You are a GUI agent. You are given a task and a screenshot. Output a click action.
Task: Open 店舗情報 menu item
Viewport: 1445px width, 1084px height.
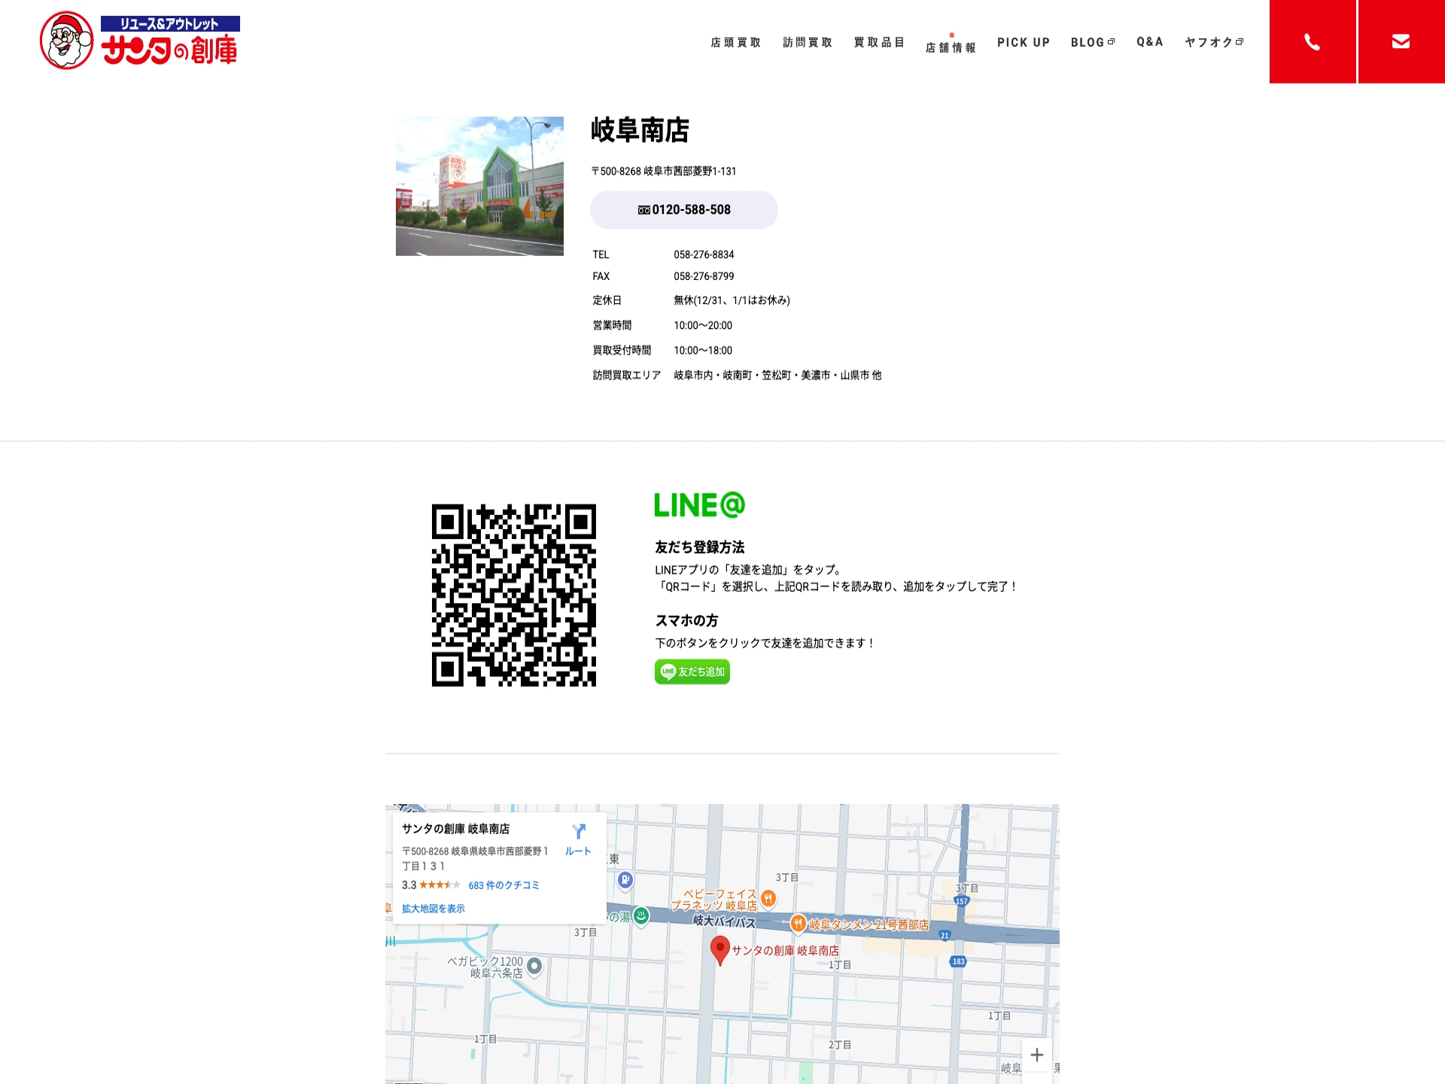[x=951, y=47]
